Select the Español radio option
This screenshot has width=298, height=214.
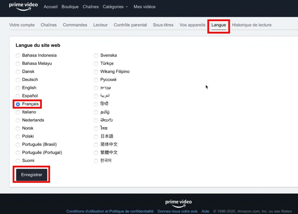pyautogui.click(x=18, y=96)
